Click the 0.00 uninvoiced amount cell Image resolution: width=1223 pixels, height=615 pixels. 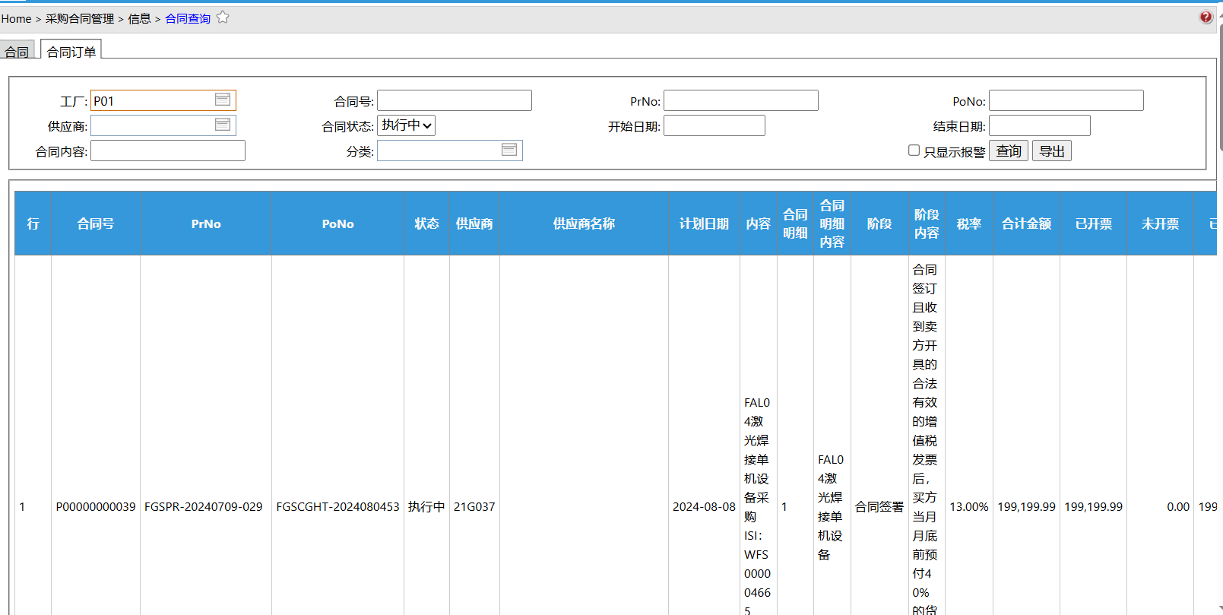coord(1178,506)
